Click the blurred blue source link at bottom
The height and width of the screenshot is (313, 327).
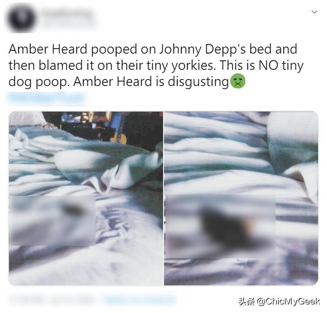click(139, 300)
